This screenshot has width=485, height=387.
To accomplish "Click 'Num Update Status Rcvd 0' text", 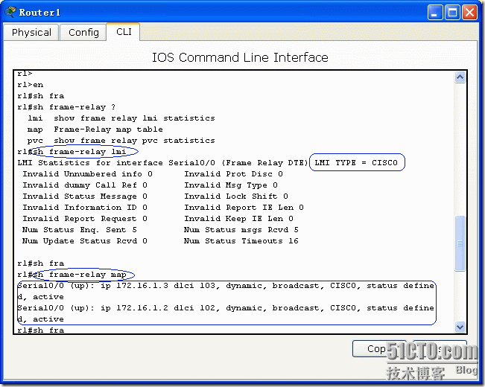I will click(x=85, y=241).
